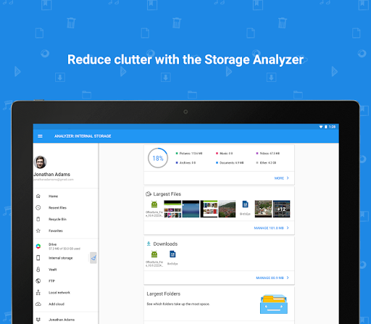Tap the broom cleaner icon beside Internal storage
This screenshot has width=371, height=324.
pos(93,258)
